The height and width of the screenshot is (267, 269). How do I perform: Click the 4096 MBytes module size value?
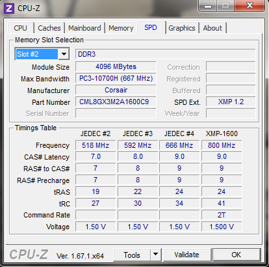click(116, 66)
